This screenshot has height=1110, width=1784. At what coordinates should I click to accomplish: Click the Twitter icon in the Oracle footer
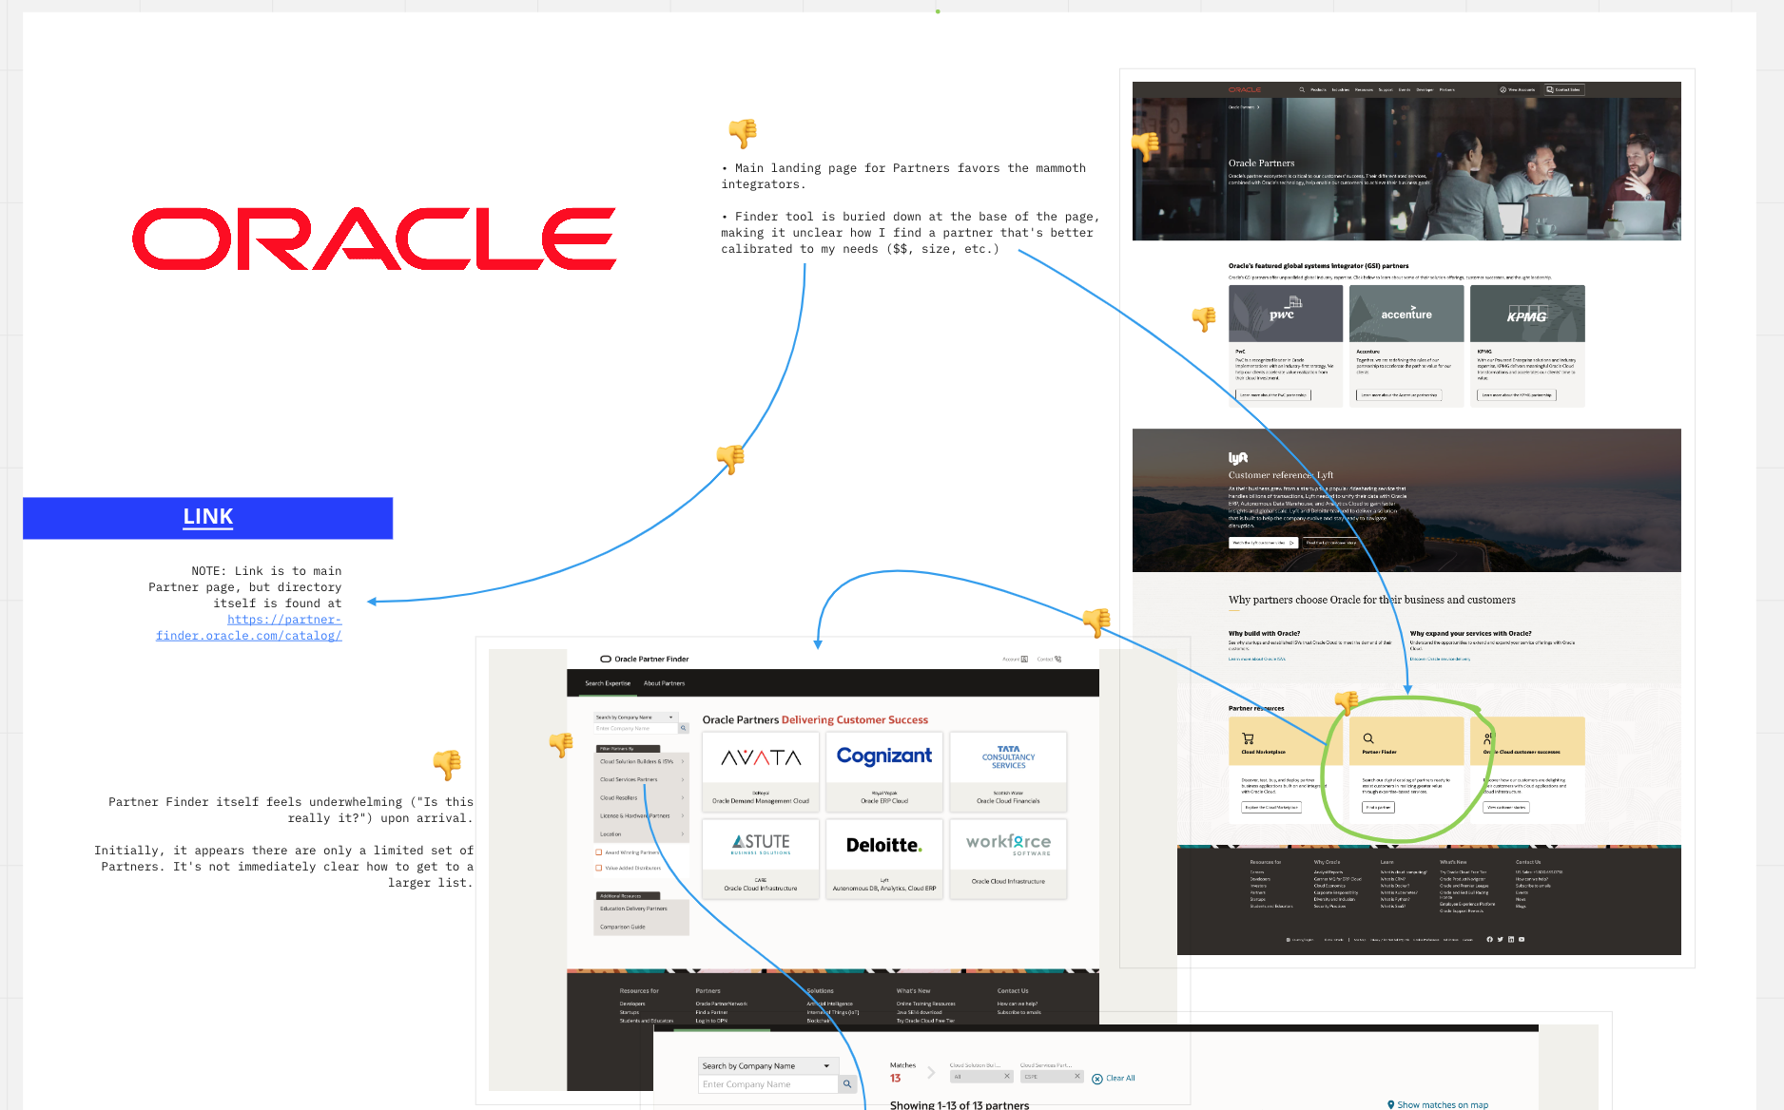pos(1500,939)
